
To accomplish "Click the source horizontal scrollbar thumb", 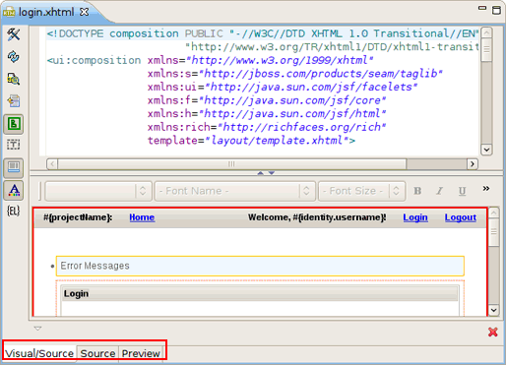I will [x=232, y=163].
